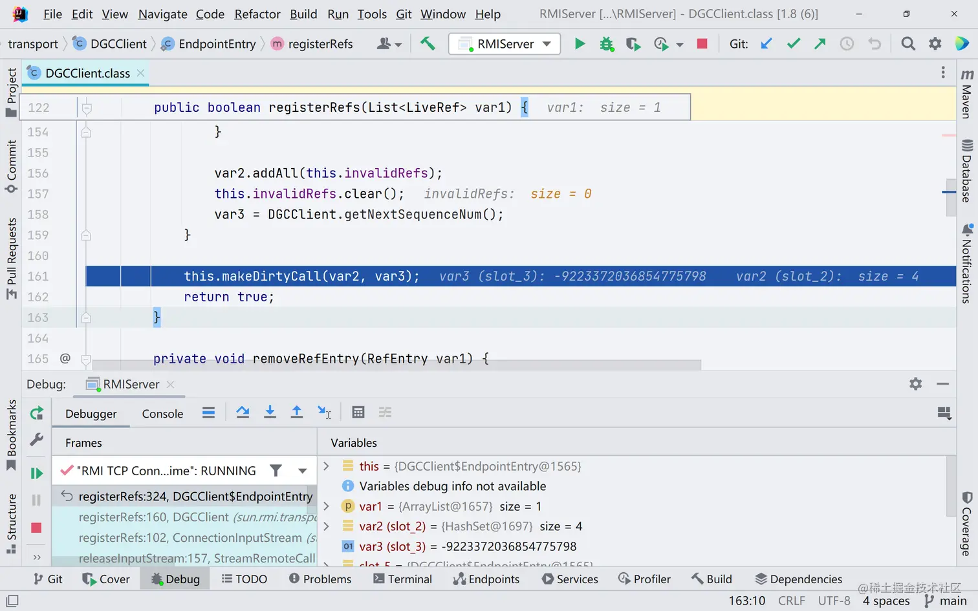
Task: Click editor horizontal scrollbar
Action: (x=396, y=365)
